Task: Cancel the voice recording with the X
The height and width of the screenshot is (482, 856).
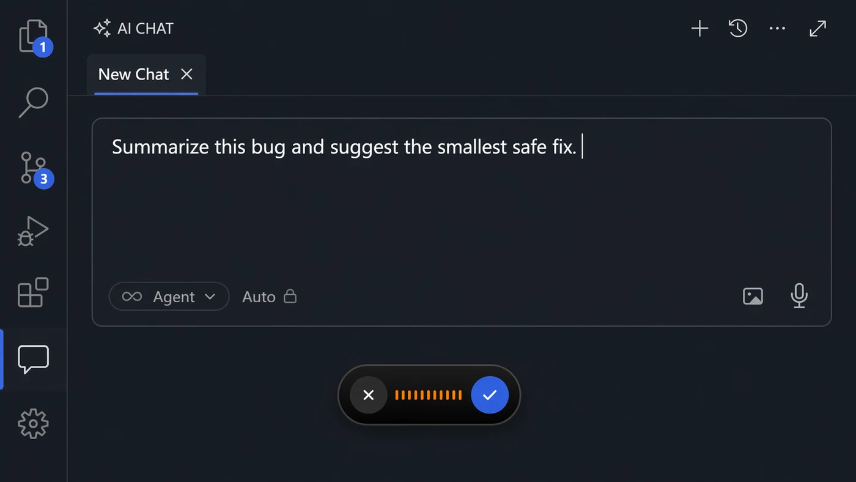Action: (x=369, y=395)
